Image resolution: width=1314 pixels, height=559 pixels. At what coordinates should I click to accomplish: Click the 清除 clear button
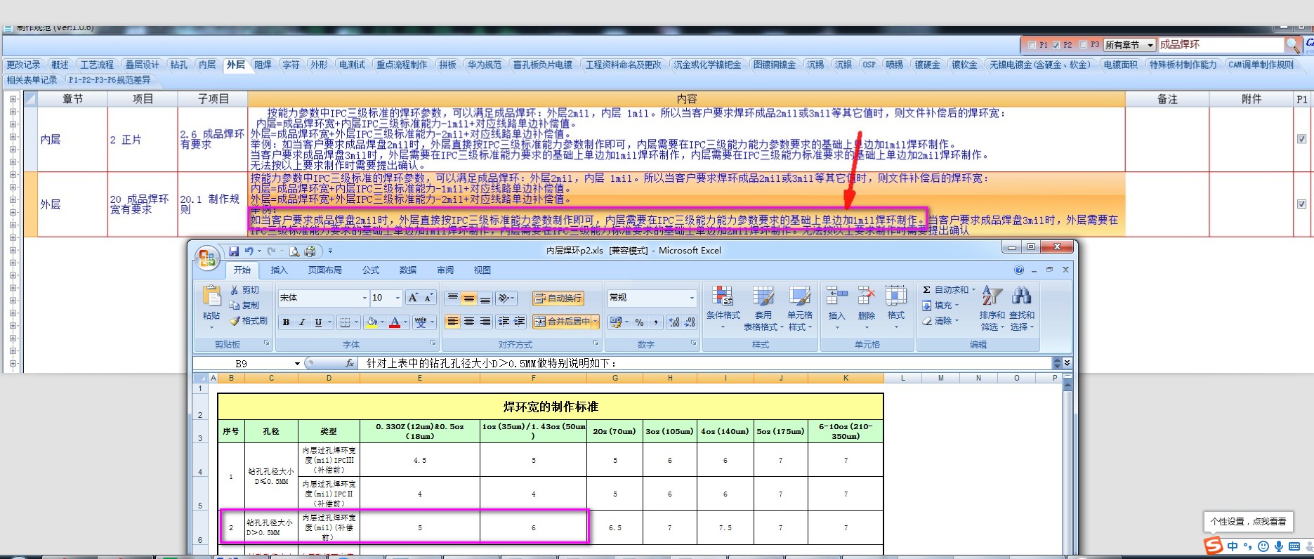940,321
